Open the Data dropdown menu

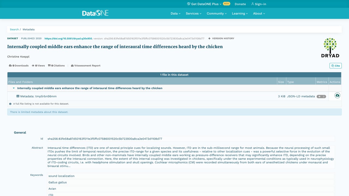pos(176,13)
